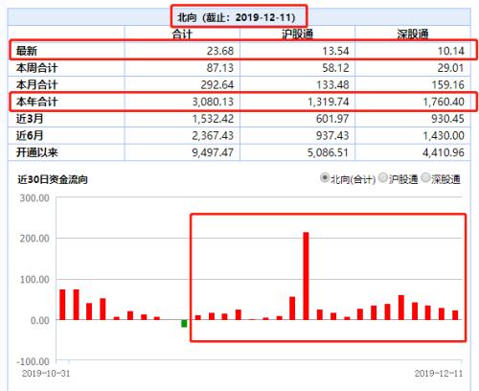Screen dimensions: 479x391
Task: Click the 1,319.74 value
Action: [328, 102]
